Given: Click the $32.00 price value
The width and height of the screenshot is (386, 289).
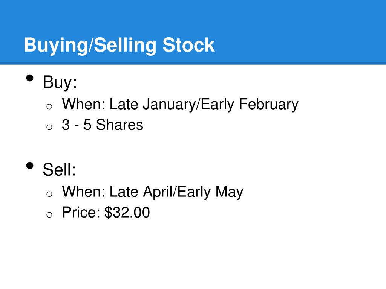Looking at the screenshot, I should (127, 212).
